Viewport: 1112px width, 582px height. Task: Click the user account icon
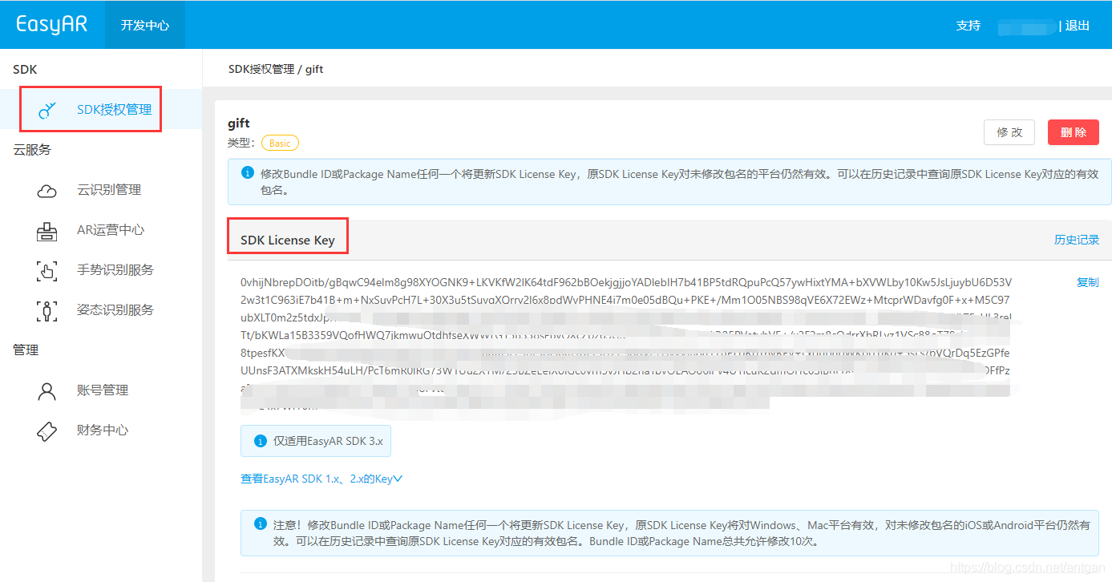(47, 391)
